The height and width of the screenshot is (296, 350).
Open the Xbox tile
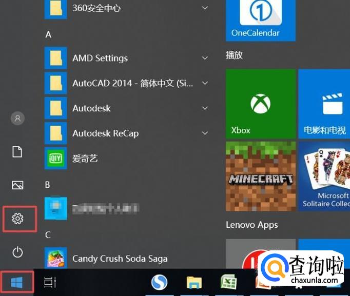(261, 104)
